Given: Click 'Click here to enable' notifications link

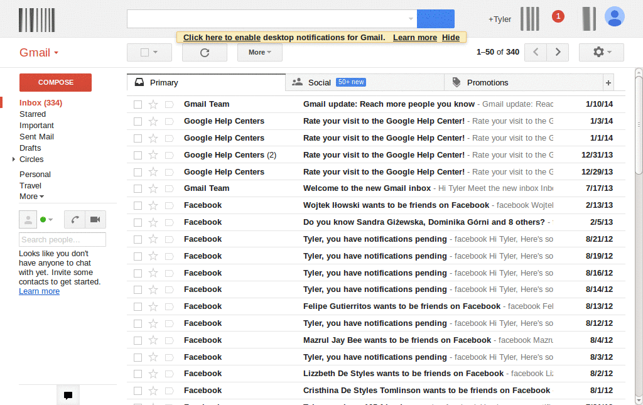Looking at the screenshot, I should coord(222,38).
